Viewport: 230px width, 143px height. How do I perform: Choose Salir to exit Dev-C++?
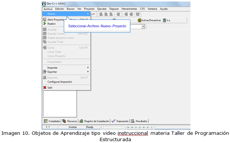click(x=66, y=88)
